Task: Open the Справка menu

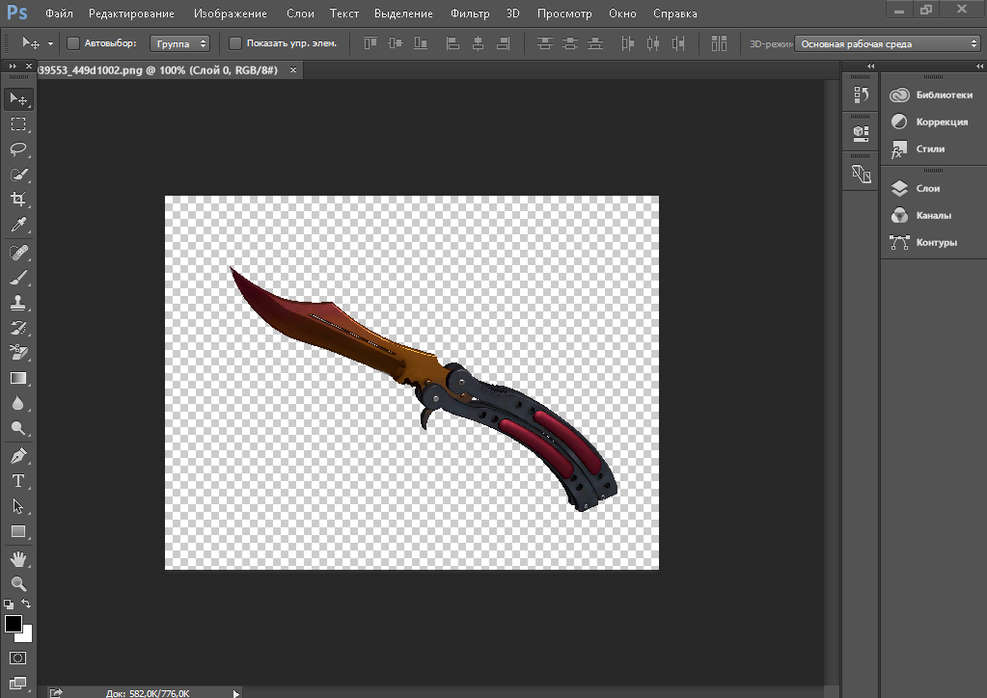Action: coord(674,13)
